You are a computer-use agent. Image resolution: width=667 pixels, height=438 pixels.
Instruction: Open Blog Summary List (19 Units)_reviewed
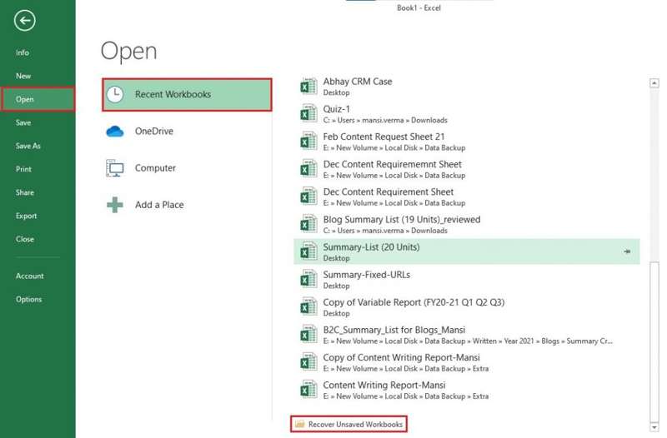coord(467,224)
